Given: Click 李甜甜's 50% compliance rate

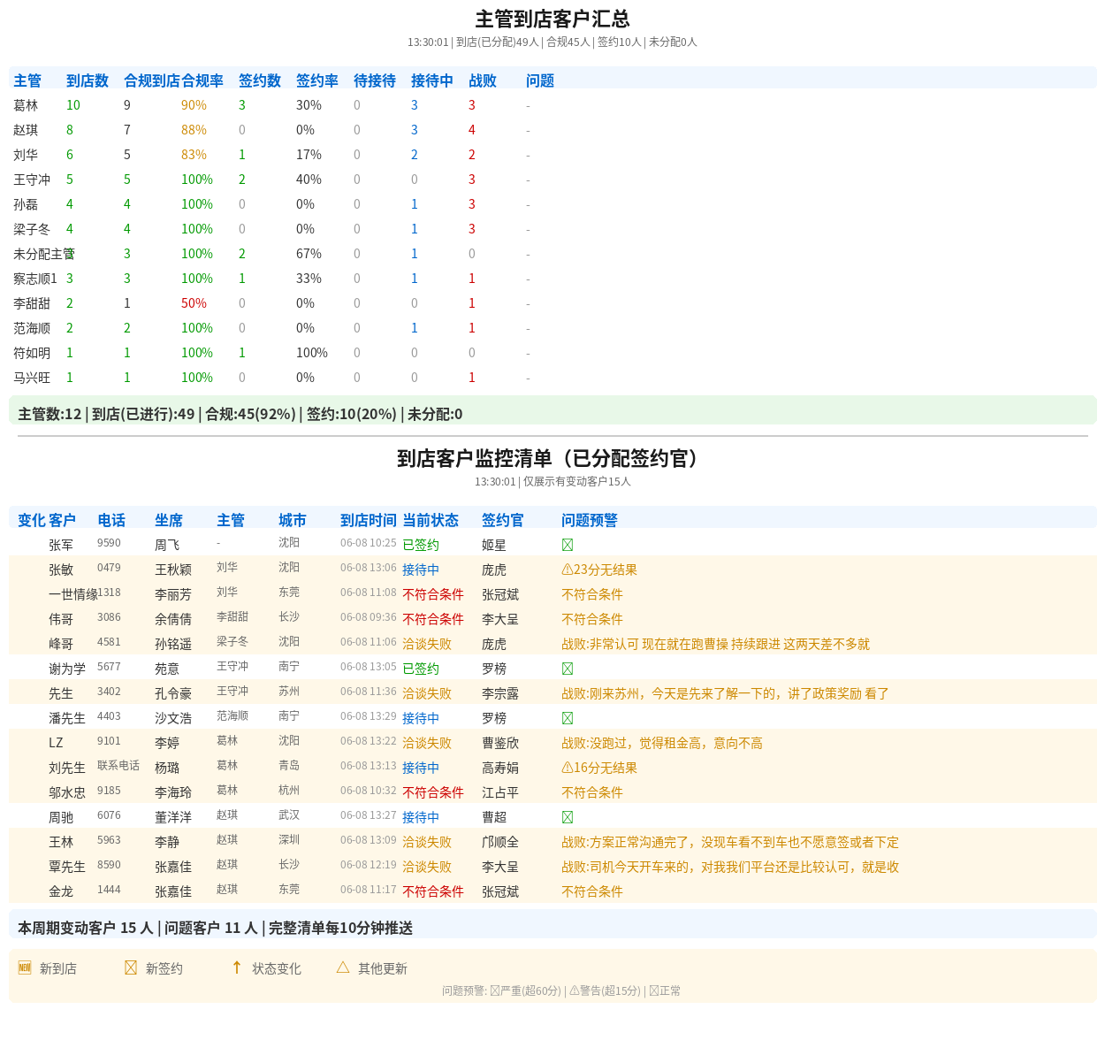Looking at the screenshot, I should (x=194, y=303).
